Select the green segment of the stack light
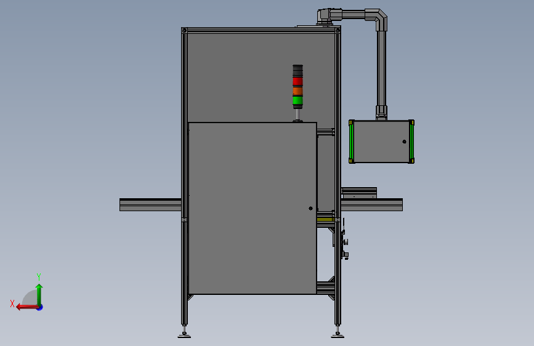 (297, 100)
